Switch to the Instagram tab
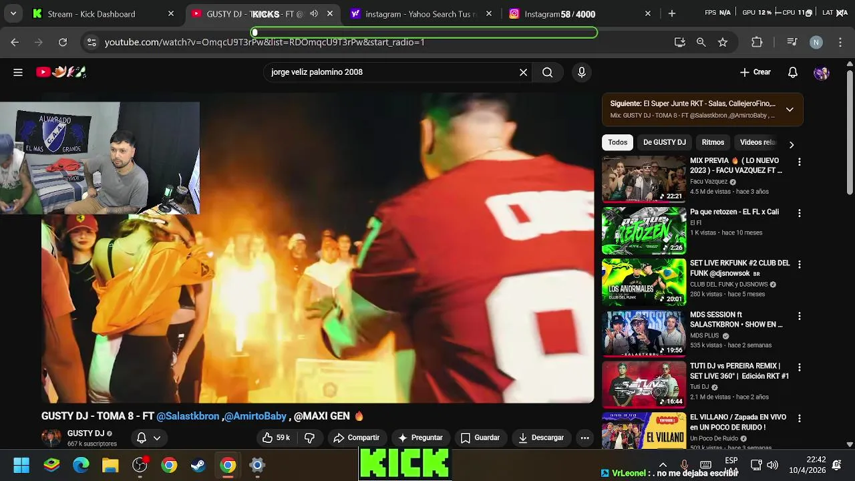This screenshot has height=481, width=855. point(580,13)
